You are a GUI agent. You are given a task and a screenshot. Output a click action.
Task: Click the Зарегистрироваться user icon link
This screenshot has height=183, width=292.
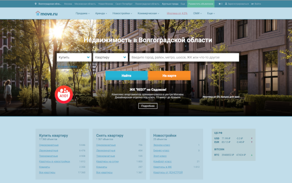point(226,4)
